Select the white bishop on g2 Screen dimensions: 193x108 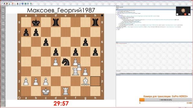(x=85, y=81)
